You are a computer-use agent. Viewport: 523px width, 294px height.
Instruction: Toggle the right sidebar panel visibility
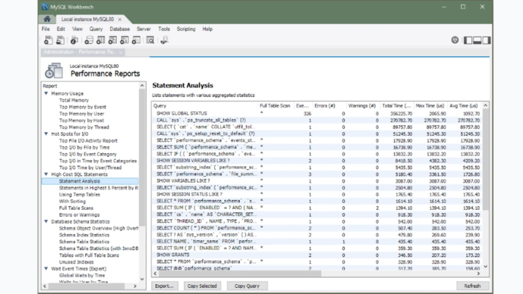487,40
